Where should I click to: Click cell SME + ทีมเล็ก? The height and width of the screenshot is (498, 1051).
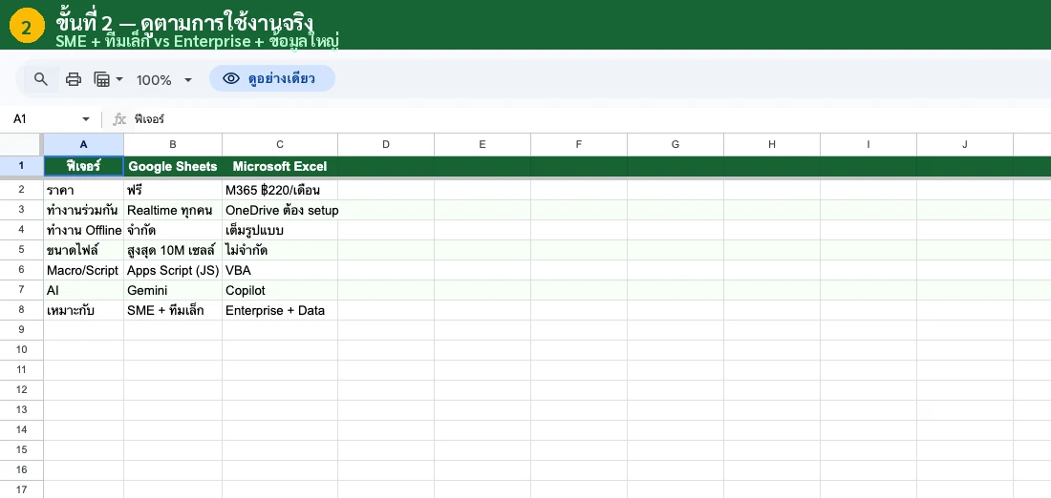(x=173, y=311)
